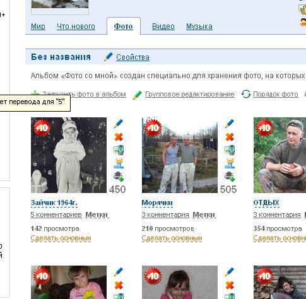Click Метки under Зайчик 1964г.
The image size is (306, 299).
click(97, 214)
